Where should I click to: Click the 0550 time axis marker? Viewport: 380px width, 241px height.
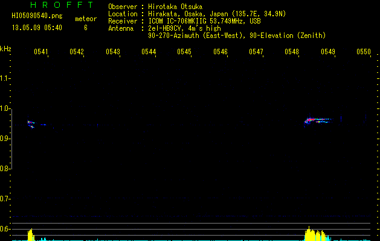(x=364, y=52)
